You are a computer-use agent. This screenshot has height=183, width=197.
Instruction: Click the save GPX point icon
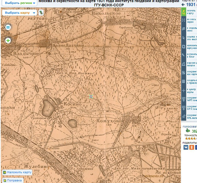(183, 108)
